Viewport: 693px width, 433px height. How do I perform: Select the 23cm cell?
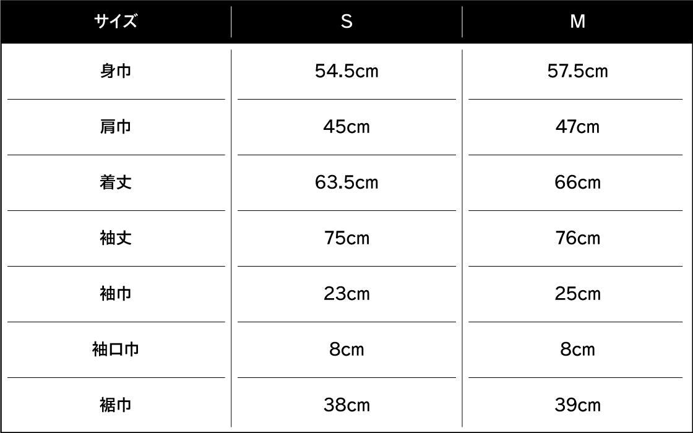pyautogui.click(x=346, y=294)
